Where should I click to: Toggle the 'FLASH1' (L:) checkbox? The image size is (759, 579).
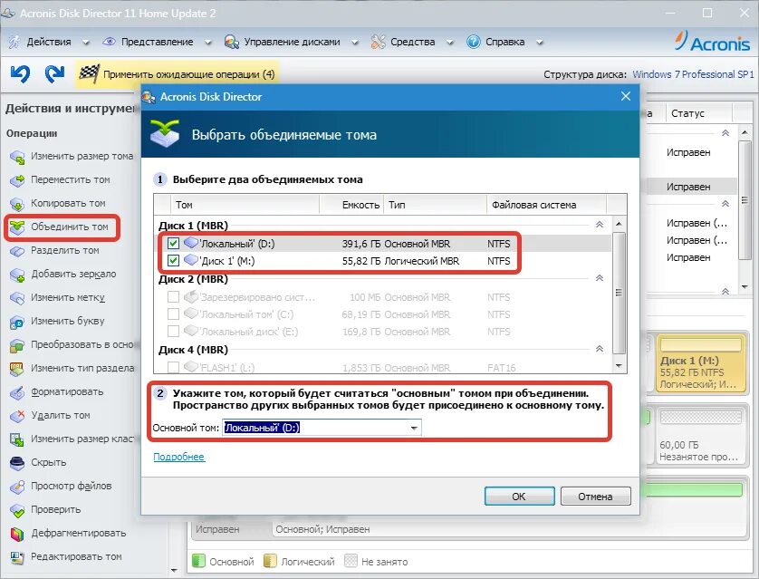click(173, 368)
